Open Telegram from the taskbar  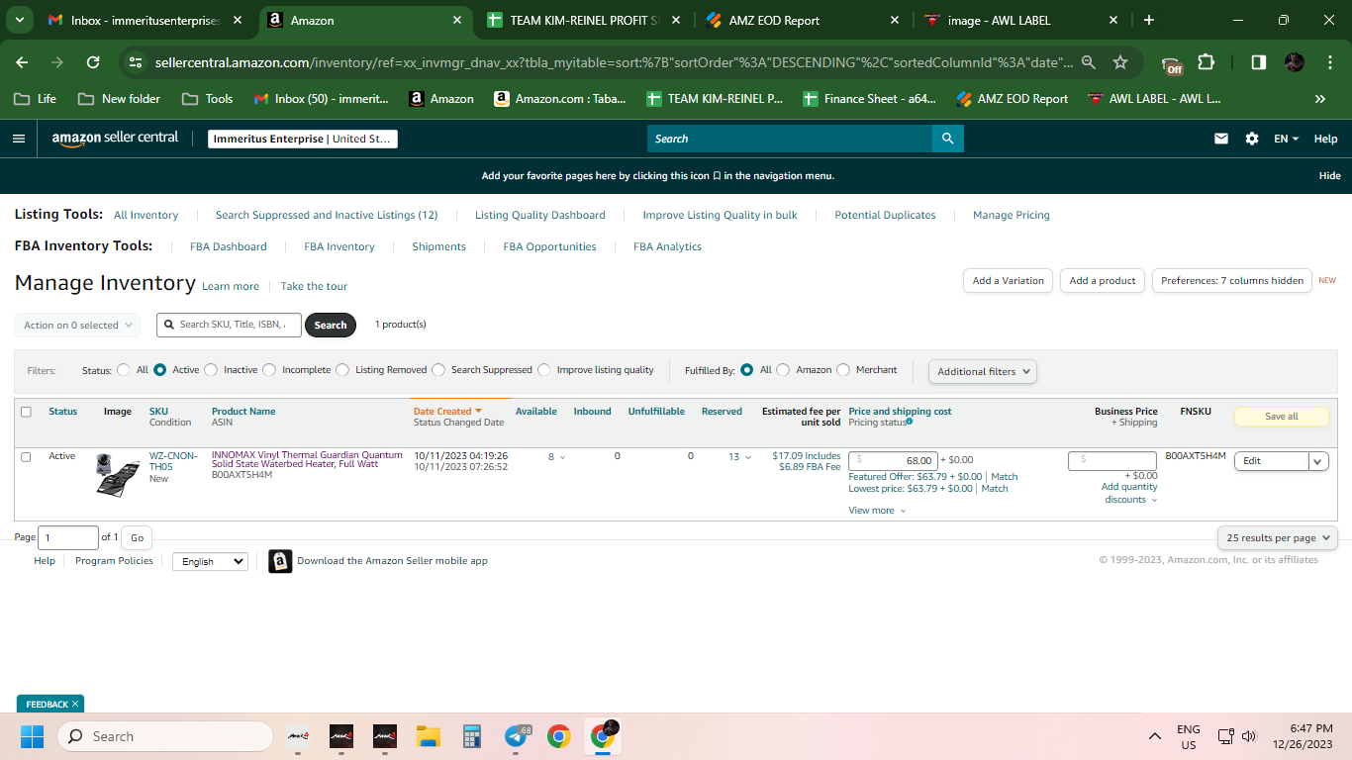pyautogui.click(x=516, y=736)
